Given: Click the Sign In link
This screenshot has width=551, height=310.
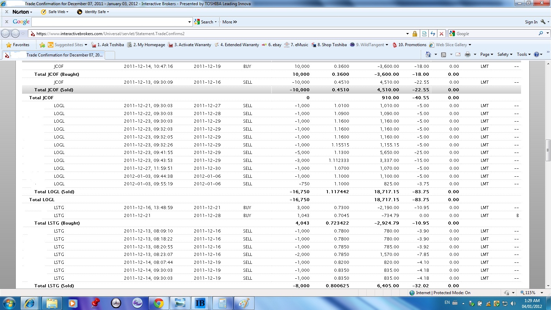Looking at the screenshot, I should (531, 22).
